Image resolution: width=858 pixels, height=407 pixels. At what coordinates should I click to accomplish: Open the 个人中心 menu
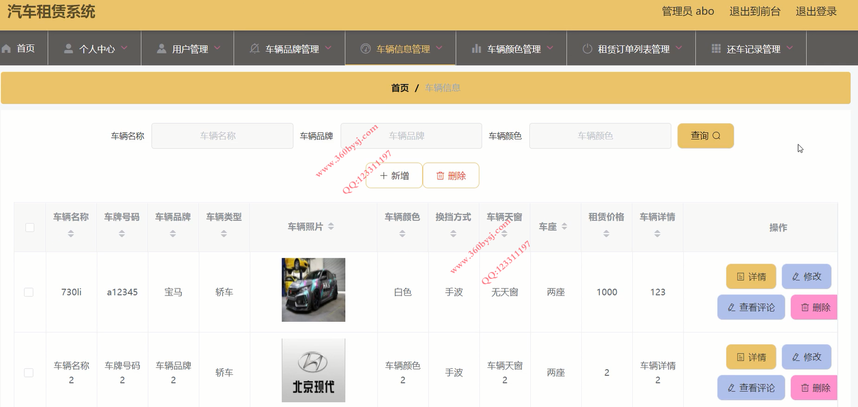click(94, 48)
